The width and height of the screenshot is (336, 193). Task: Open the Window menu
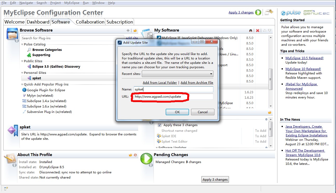point(98,3)
